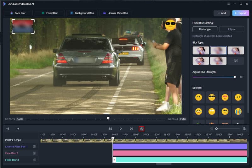Select Rectangle blur shape

tap(205, 29)
